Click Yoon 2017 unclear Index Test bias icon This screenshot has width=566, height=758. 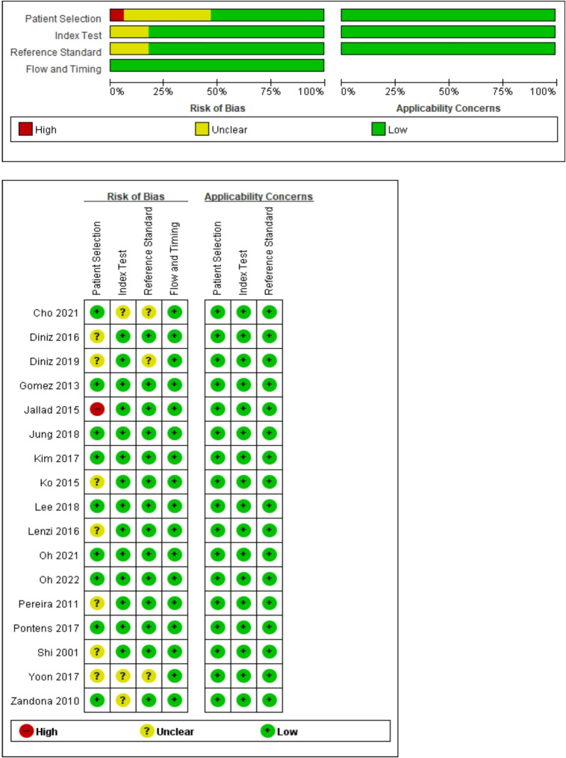click(122, 676)
